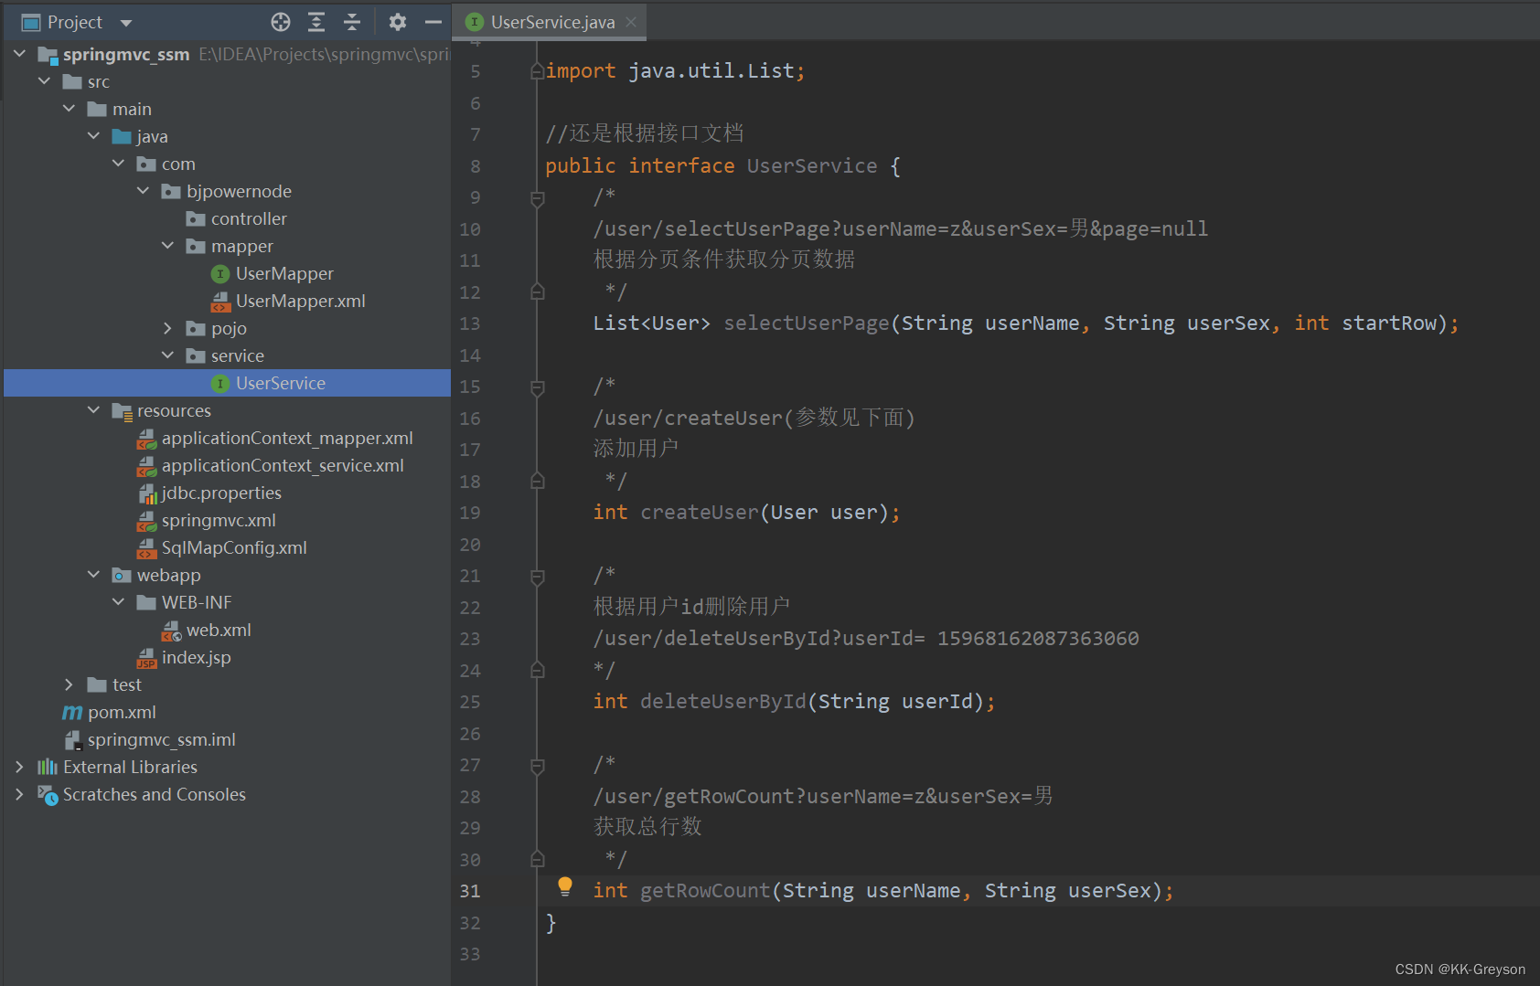Image resolution: width=1540 pixels, height=986 pixels.
Task: Open the Project view dropdown arrow
Action: 126,23
